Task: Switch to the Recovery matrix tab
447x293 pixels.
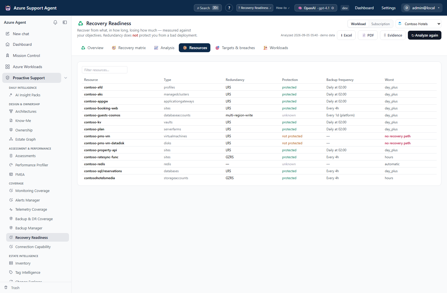Action: pyautogui.click(x=129, y=48)
